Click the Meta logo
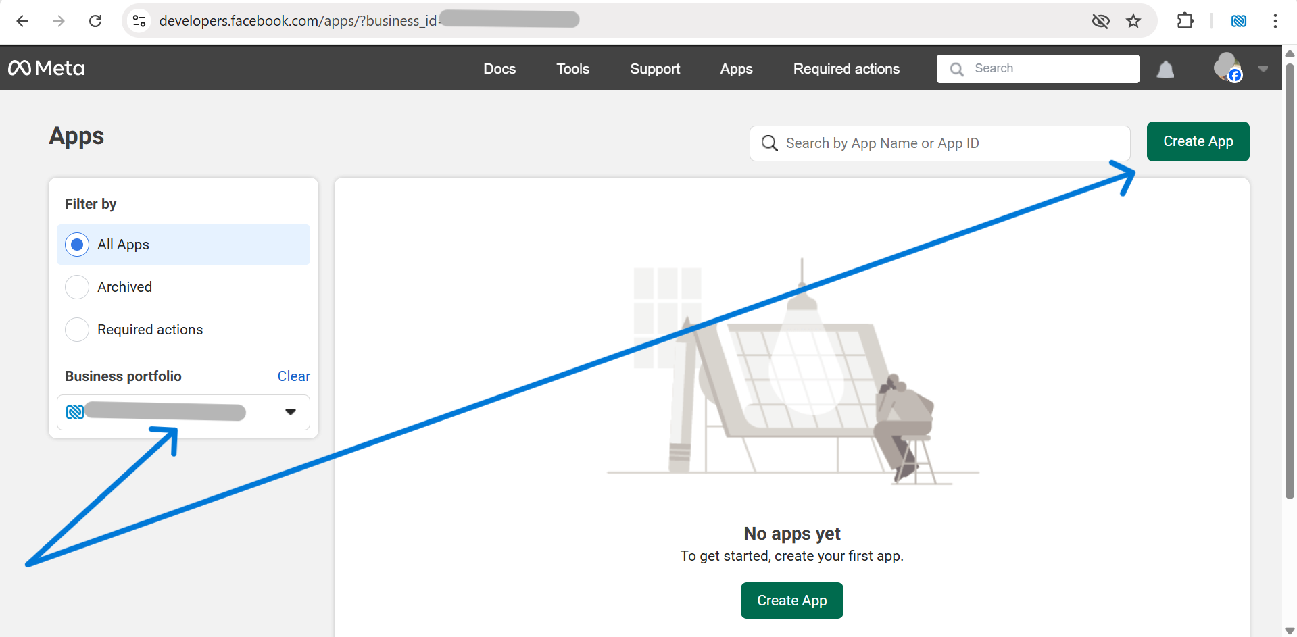Screen dimensions: 1297x637 (x=45, y=68)
